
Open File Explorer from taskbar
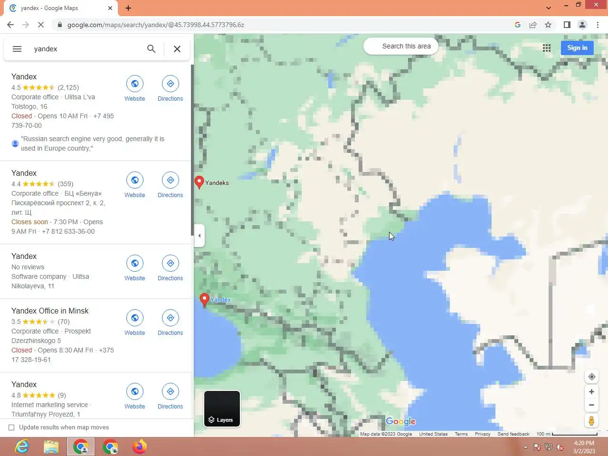click(51, 446)
